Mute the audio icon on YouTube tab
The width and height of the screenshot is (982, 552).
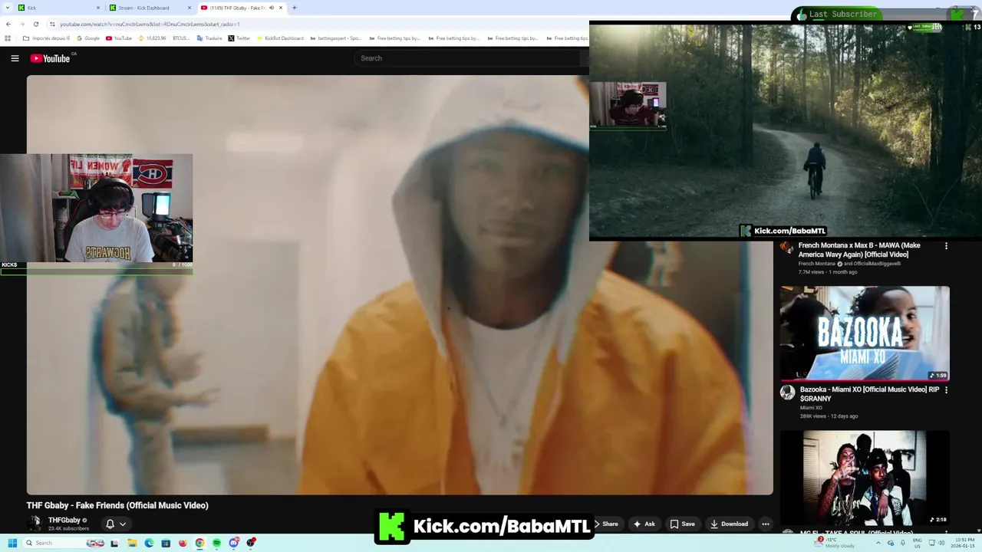click(271, 8)
